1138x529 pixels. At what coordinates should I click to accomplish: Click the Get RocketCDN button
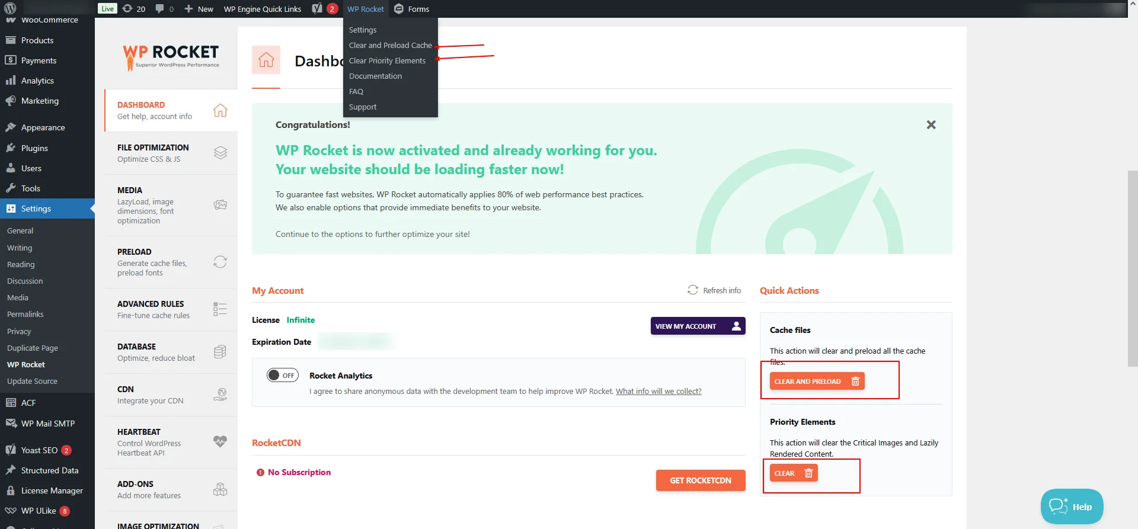click(700, 480)
